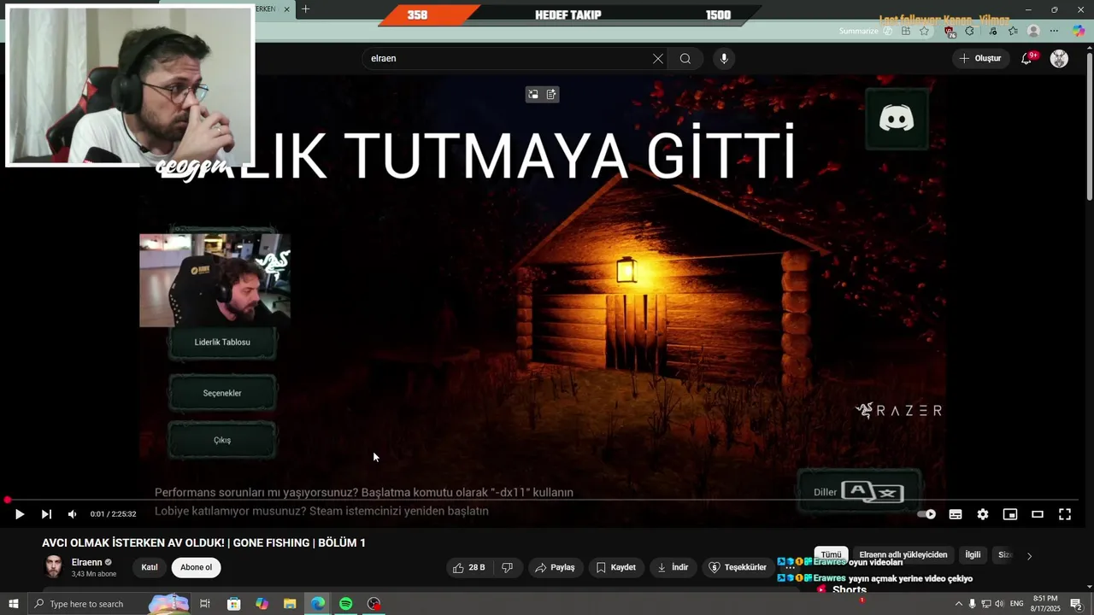1094x615 pixels.
Task: Open the Elraenn channel link
Action: click(85, 562)
